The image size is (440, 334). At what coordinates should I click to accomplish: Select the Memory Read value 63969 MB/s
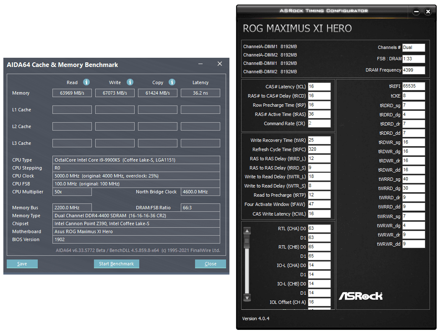(72, 93)
